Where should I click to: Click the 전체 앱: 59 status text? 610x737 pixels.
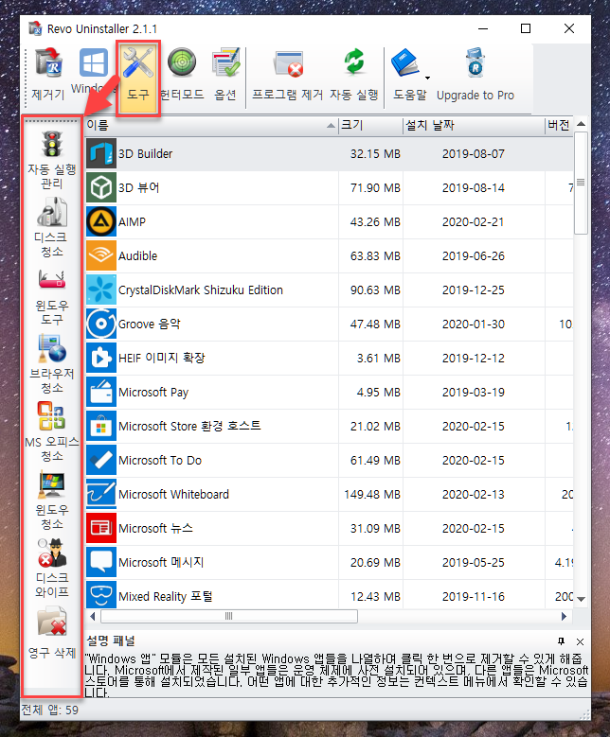click(x=50, y=710)
